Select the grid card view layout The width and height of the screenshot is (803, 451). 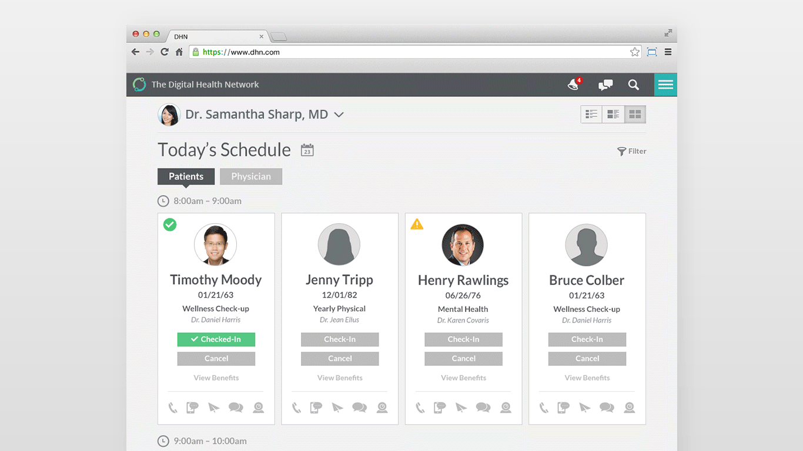click(635, 115)
